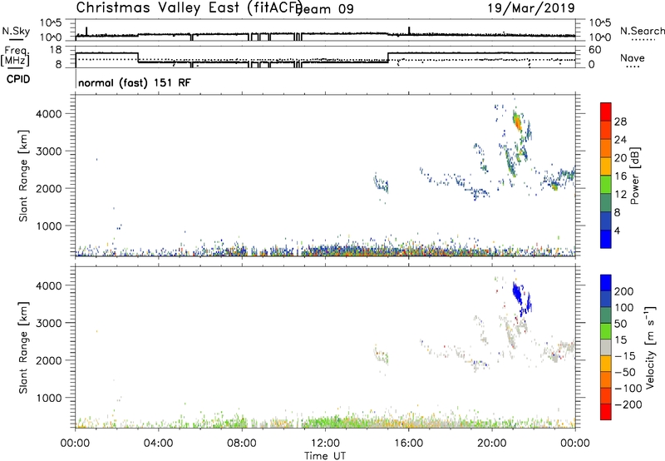The image size is (665, 461).
Task: Click the "1000" tick on the velocity panel
Action: pyautogui.click(x=49, y=398)
